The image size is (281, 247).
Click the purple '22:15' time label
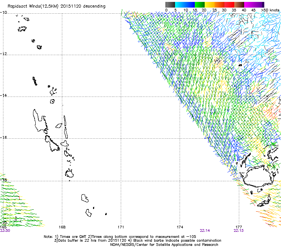pyautogui.click(x=239, y=231)
